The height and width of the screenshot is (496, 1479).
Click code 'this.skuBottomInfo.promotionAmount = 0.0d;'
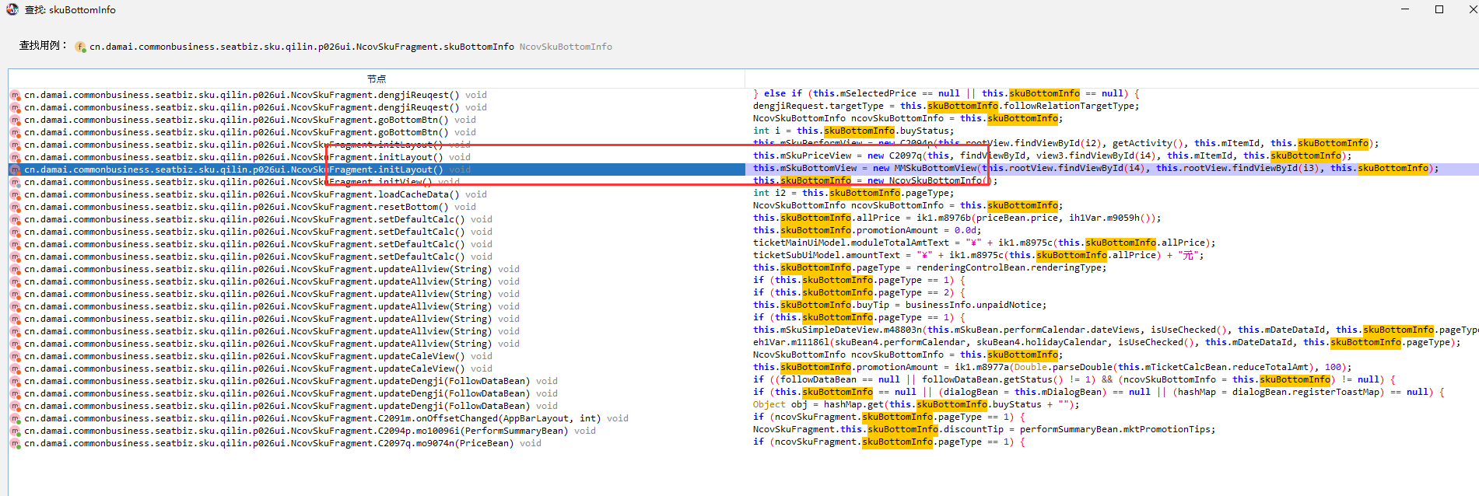[867, 230]
